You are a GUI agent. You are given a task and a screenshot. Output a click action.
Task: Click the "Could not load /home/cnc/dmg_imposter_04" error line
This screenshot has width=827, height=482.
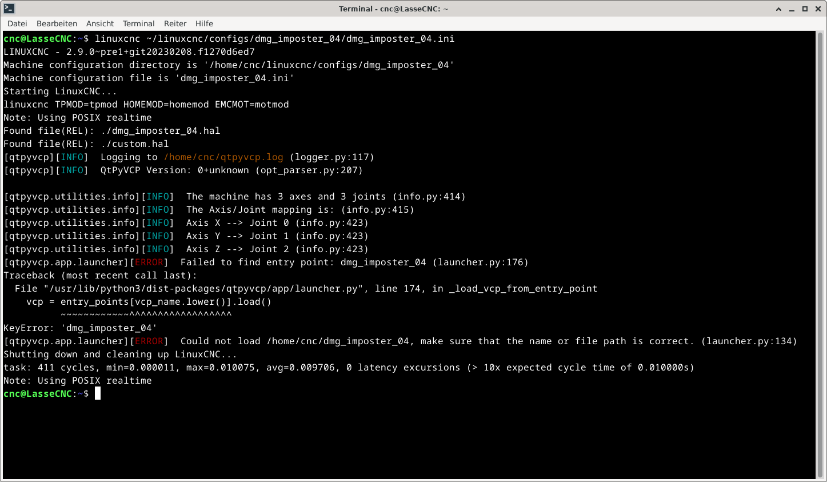(x=401, y=341)
